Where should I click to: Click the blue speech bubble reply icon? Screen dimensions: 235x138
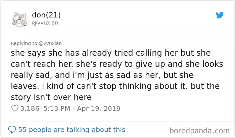[x=12, y=129]
